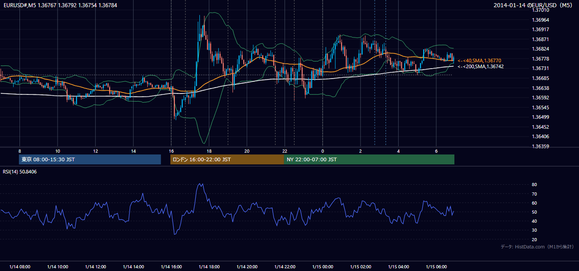579x271 pixels.
Task: Click the 1/14 08:00 bottom time label
Action: coord(19,266)
